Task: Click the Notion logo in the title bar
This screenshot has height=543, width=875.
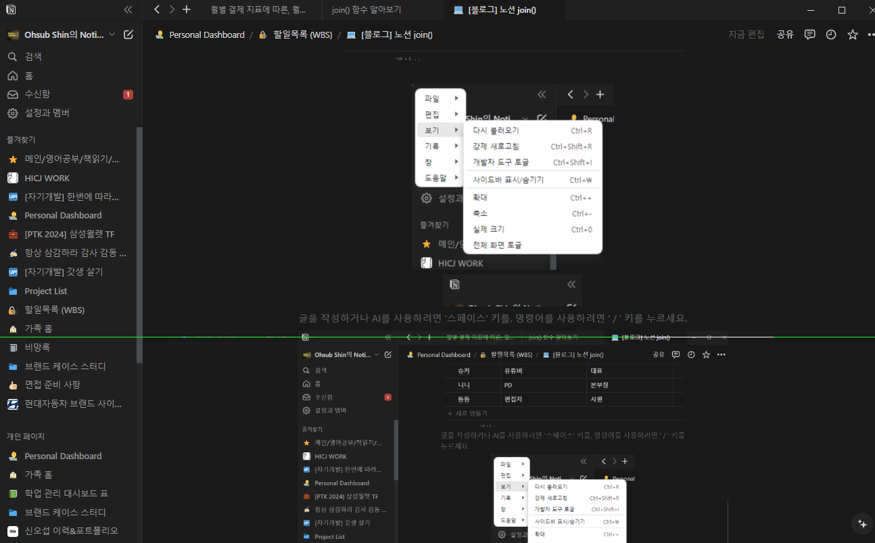Action: tap(11, 9)
